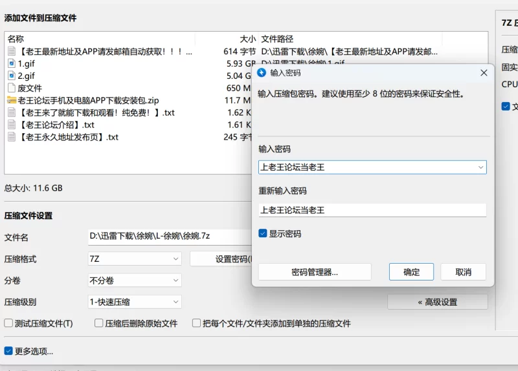Click the zip archive icon of 老王论坛手机及电脑APP下载安装包.zip

pyautogui.click(x=12, y=100)
